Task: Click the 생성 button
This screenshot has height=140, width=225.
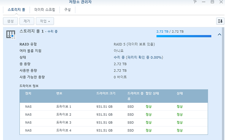Action: pos(10,21)
